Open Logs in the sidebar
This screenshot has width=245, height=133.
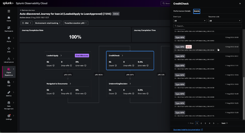click(x=9, y=83)
